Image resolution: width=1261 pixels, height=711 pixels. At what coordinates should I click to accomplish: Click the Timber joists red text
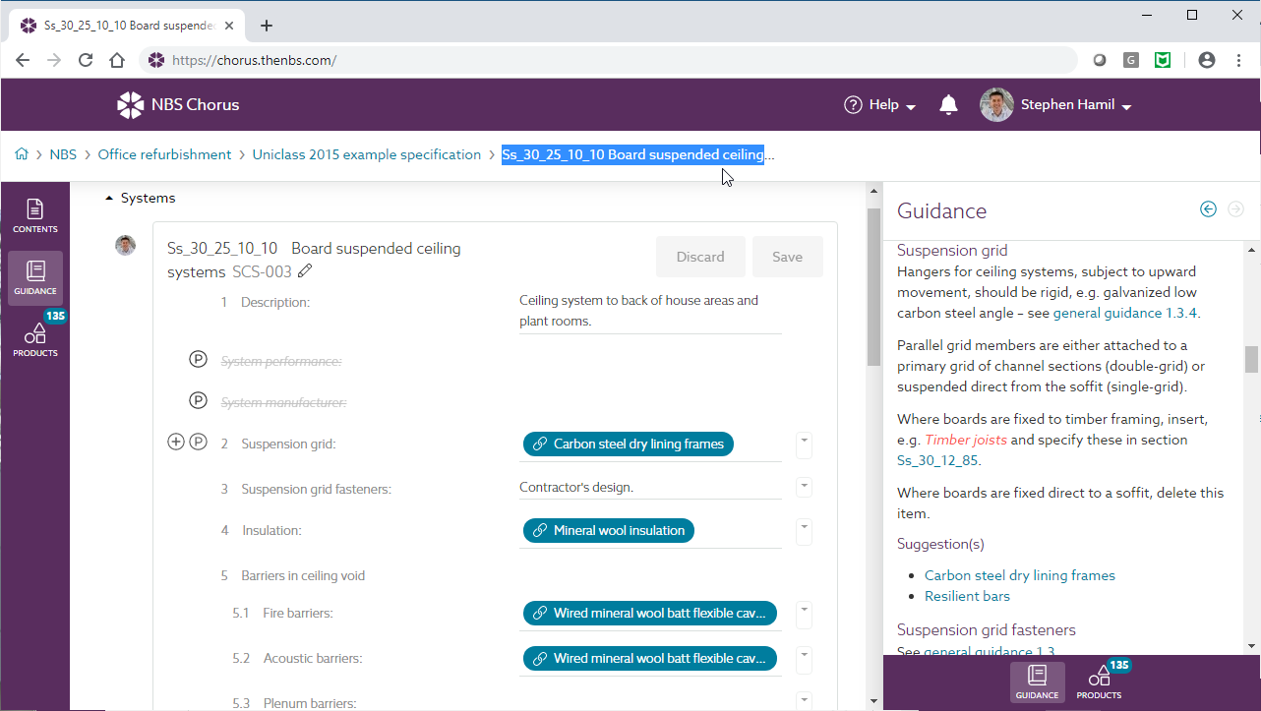966,440
